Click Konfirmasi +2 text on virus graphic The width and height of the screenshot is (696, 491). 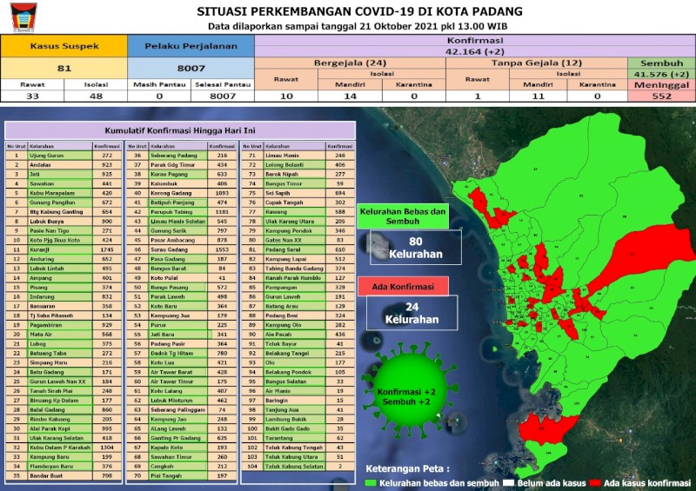406,392
